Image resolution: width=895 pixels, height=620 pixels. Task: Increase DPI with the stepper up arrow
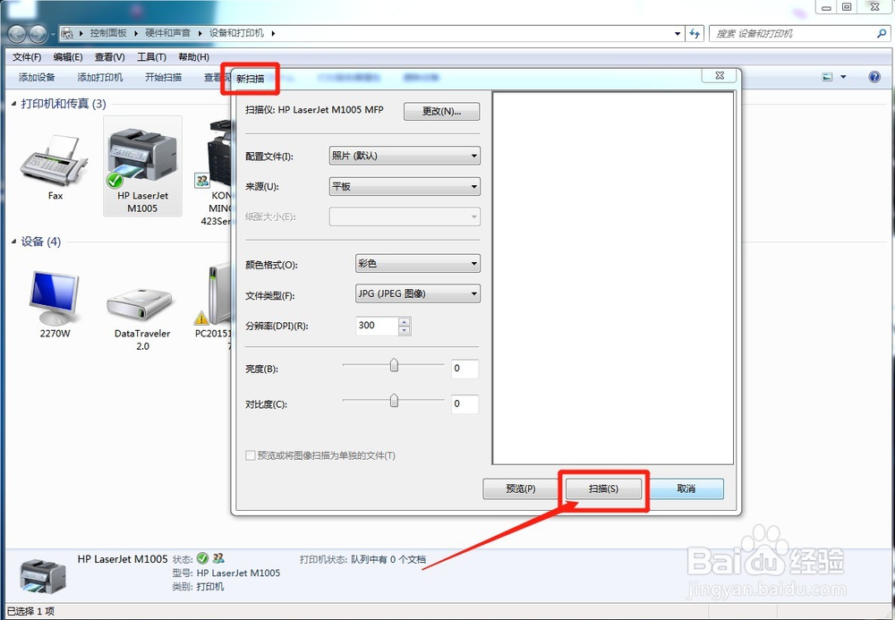tap(405, 322)
